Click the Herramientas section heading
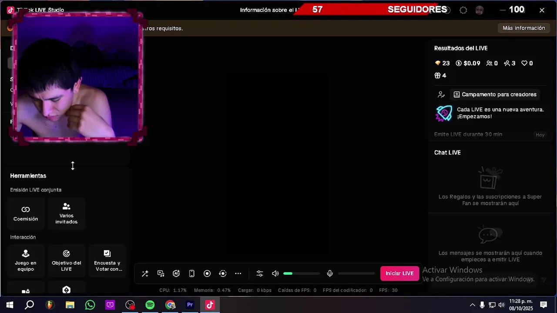This screenshot has height=313, width=557. click(28, 176)
